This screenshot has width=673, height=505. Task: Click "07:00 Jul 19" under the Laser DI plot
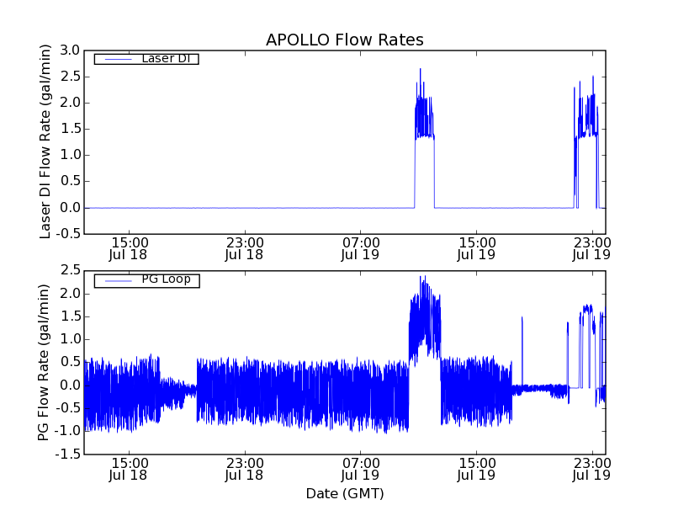tap(361, 248)
